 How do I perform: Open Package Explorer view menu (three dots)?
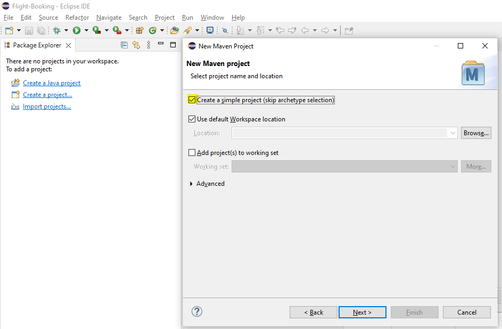pyautogui.click(x=149, y=45)
